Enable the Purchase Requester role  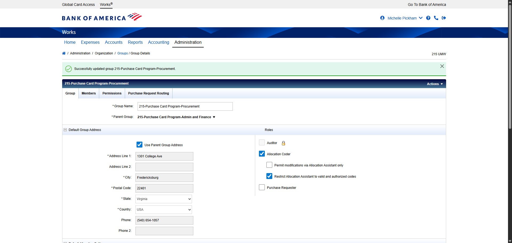coord(262,188)
